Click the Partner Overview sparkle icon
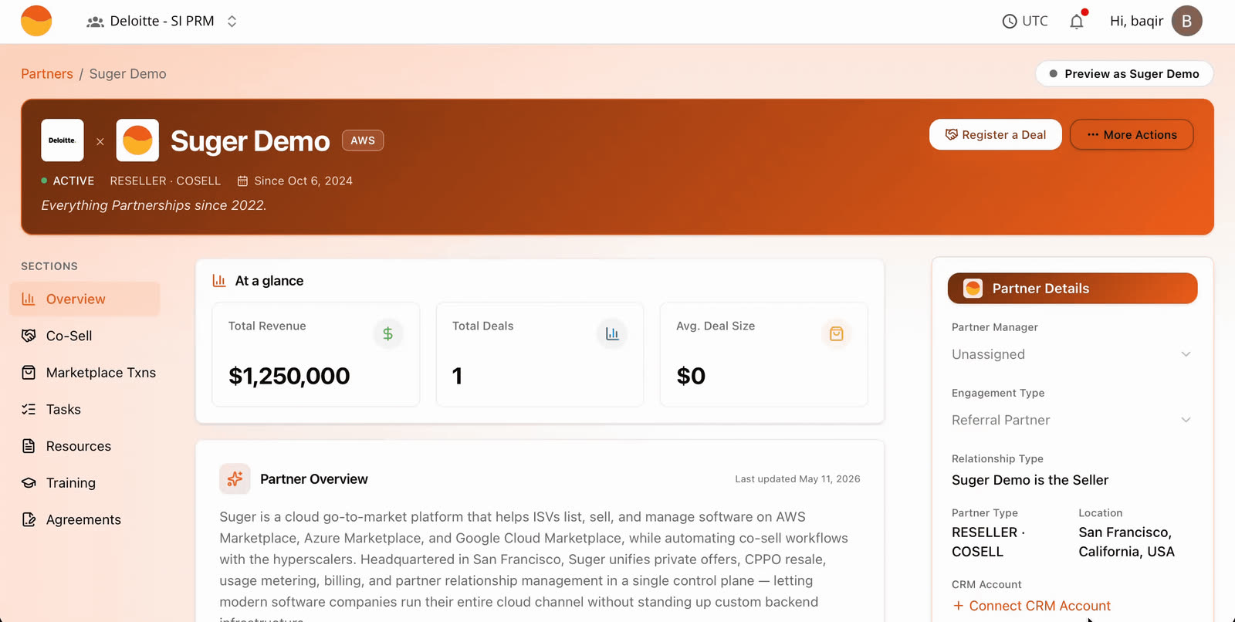Image resolution: width=1235 pixels, height=622 pixels. tap(235, 479)
